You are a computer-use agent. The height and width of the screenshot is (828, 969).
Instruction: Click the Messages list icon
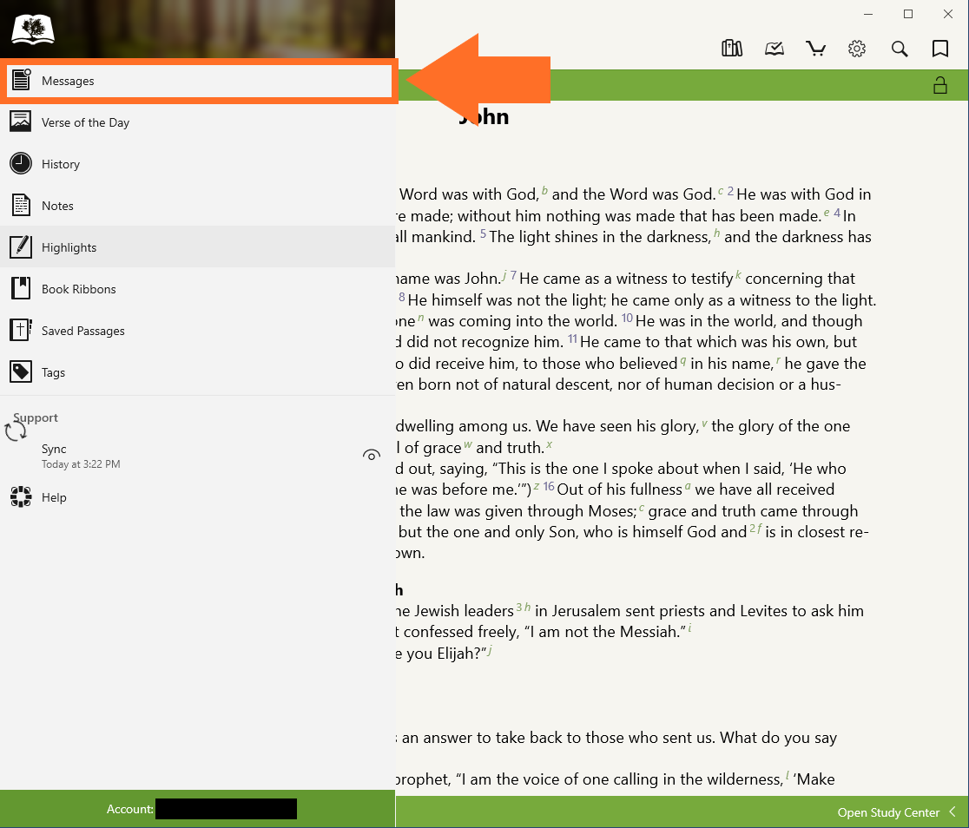point(21,80)
